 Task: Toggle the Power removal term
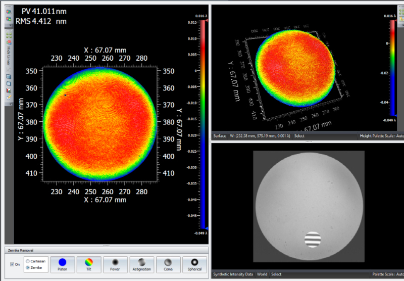115,264
